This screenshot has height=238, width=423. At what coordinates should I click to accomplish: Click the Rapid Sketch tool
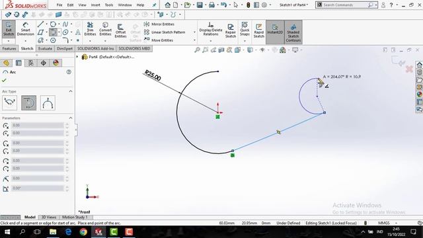pos(258,31)
